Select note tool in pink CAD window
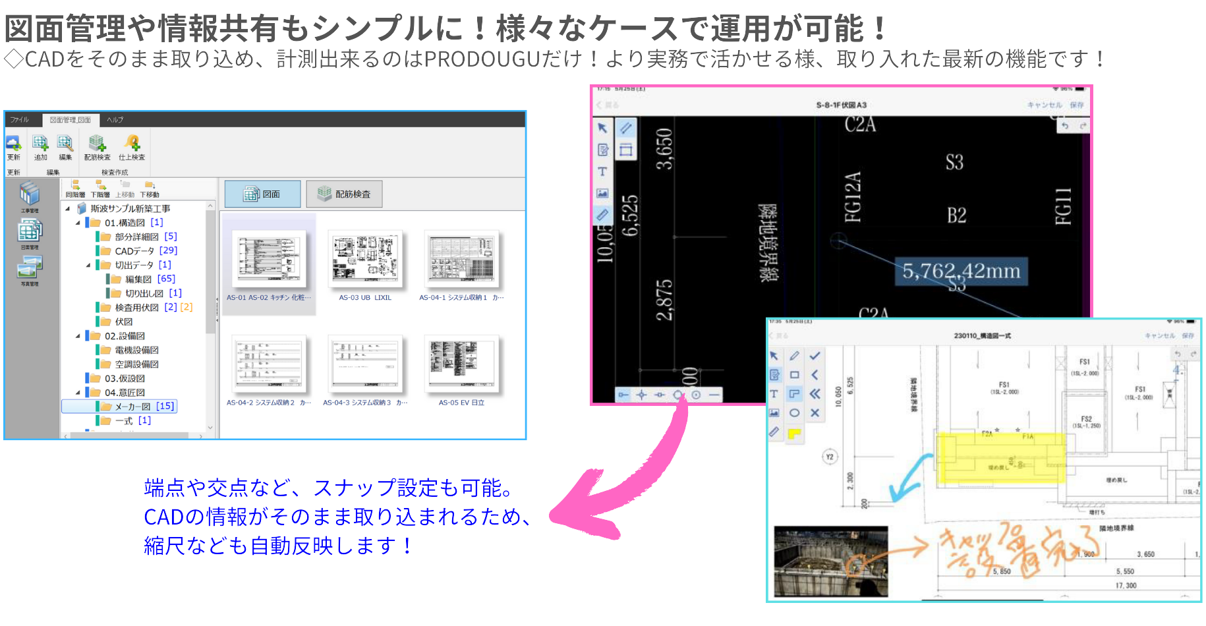This screenshot has width=1206, height=626. [602, 150]
